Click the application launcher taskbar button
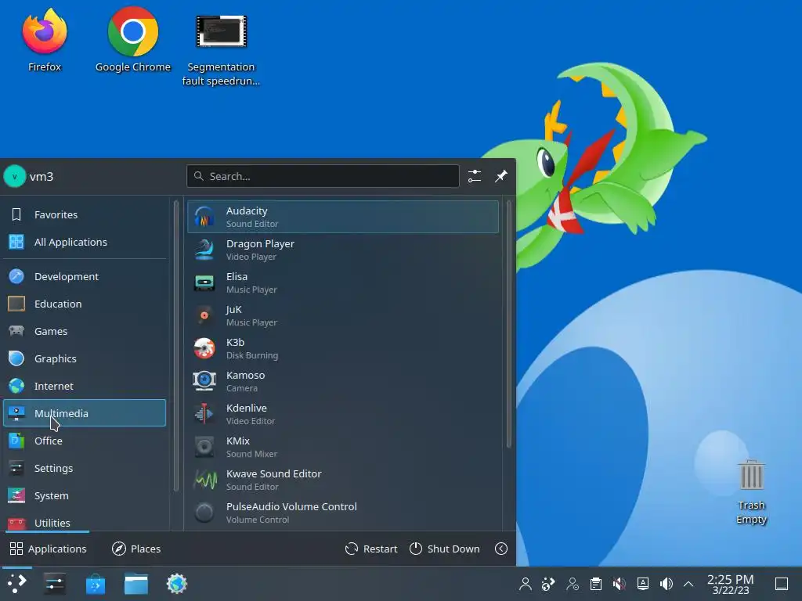The image size is (802, 601). (x=16, y=584)
